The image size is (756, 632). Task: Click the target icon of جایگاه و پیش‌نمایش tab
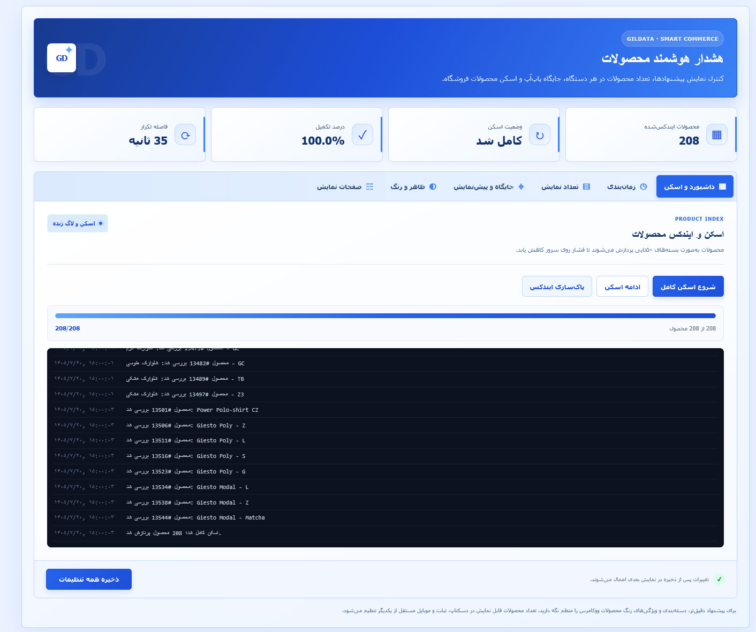[521, 187]
